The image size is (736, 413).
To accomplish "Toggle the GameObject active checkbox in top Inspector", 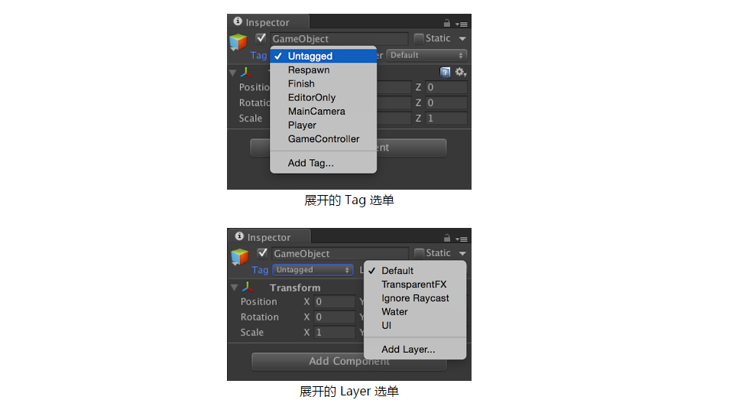I will (261, 38).
